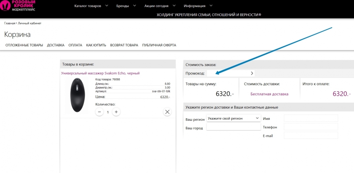Decrease quantity with the minus button

click(x=99, y=112)
